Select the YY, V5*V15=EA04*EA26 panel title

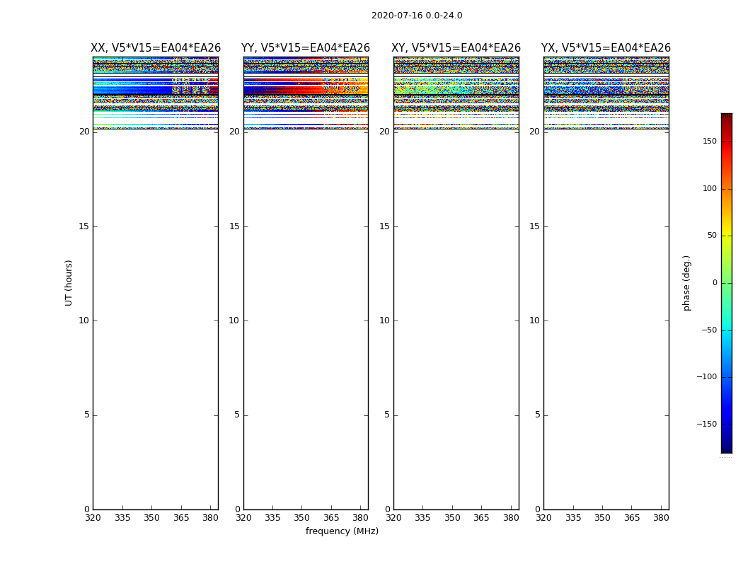pos(306,48)
